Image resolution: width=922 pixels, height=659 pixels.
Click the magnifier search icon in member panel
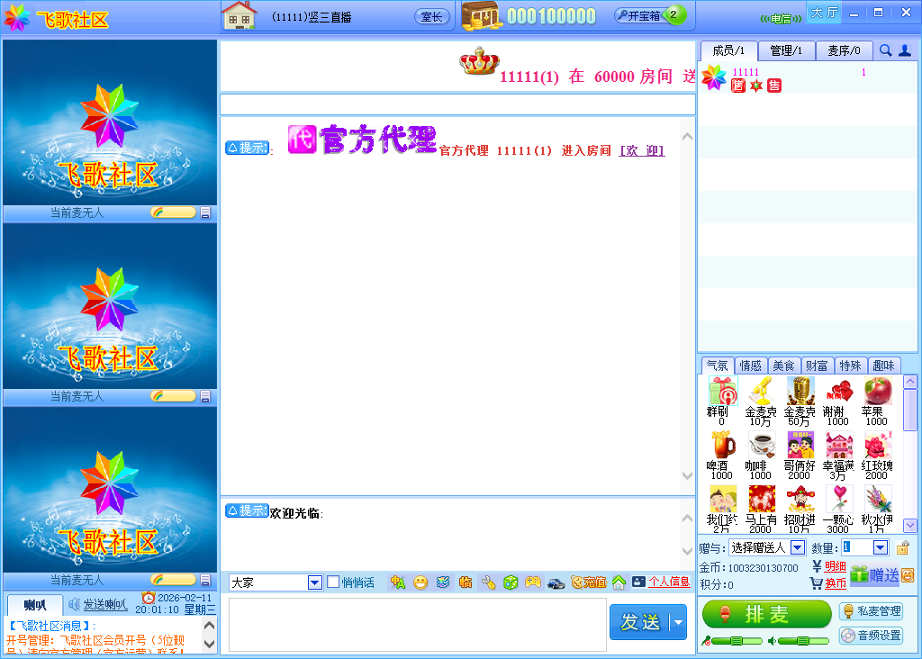pyautogui.click(x=886, y=51)
